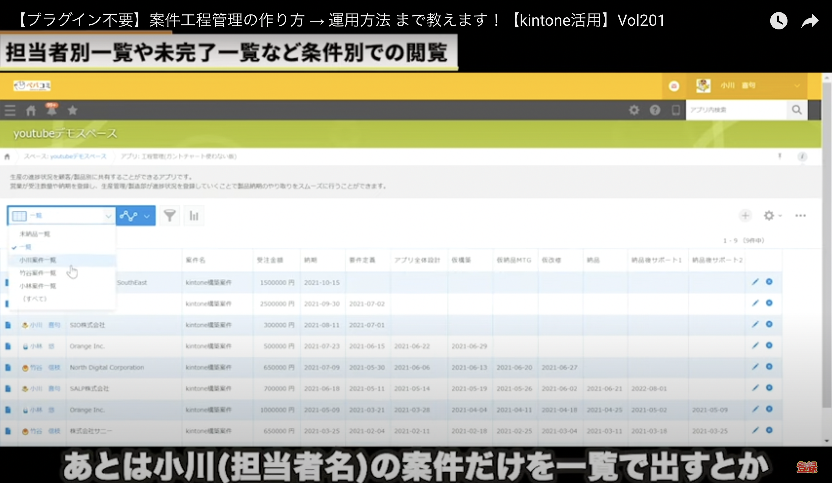
Task: Click youtubeデモスペース breadcrumb link
Action: coord(78,156)
